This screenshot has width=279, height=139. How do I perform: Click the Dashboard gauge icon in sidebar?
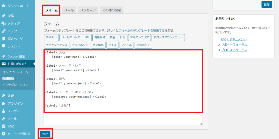[4, 6]
